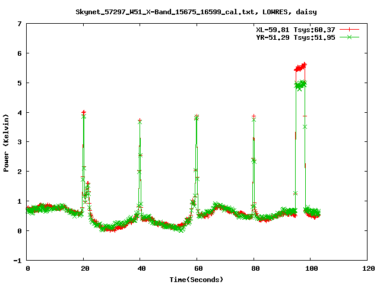Click y-axis tick label -1
The height and width of the screenshot is (285, 380).
pos(17,261)
